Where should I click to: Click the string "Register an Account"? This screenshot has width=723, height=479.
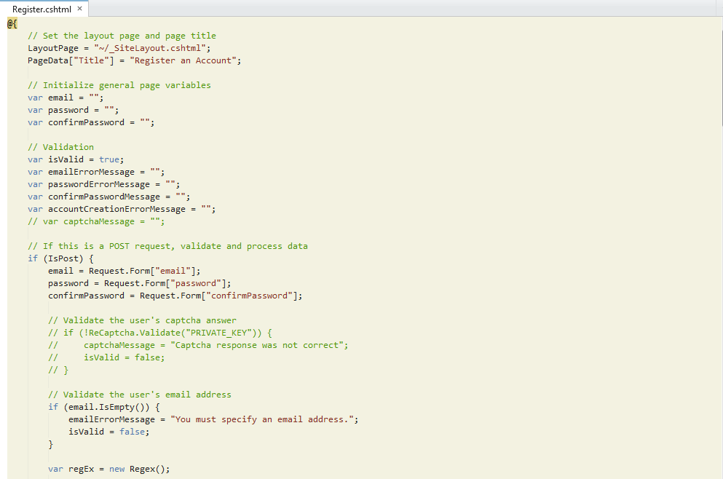coord(183,61)
